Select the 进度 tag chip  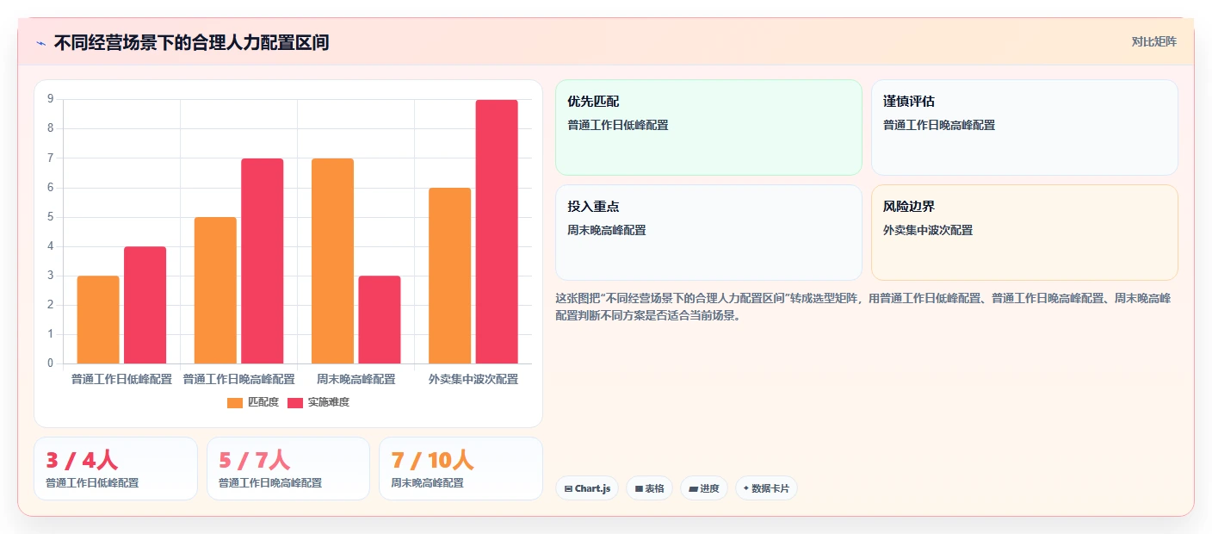704,488
